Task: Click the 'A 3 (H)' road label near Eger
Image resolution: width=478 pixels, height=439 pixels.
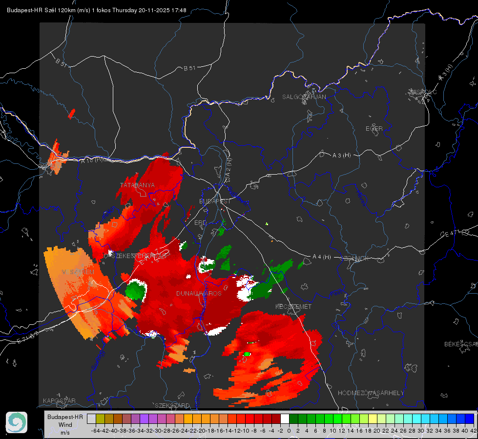Action: (x=341, y=156)
